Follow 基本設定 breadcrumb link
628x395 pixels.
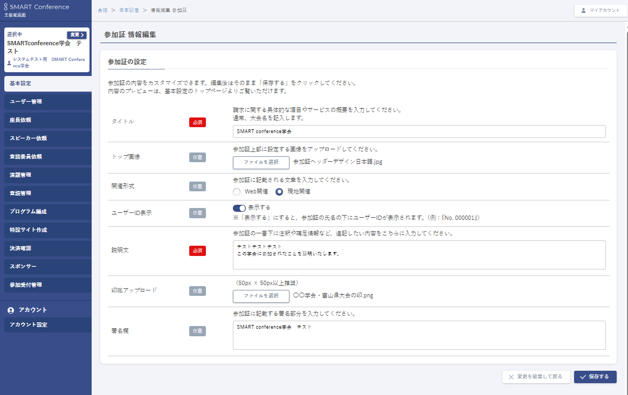[x=129, y=10]
